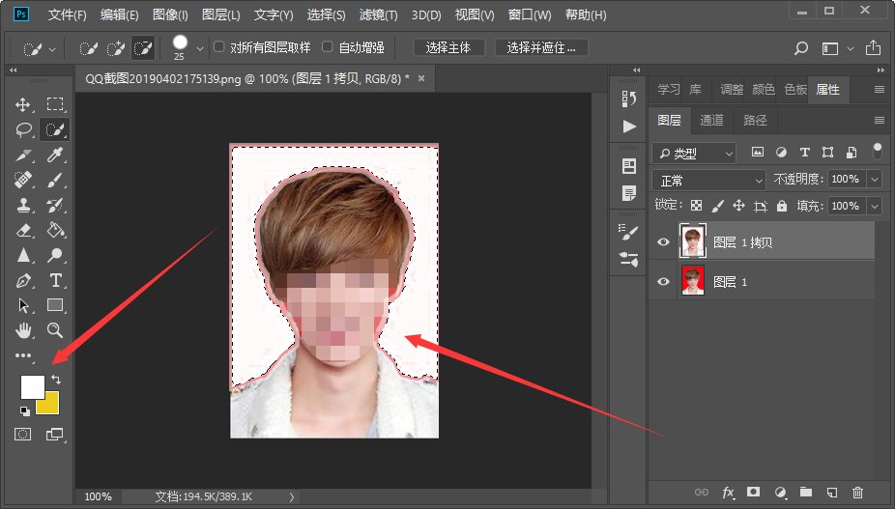Enable 对所有图层取样 checkbox
Viewport: 895px width, 509px height.
pos(219,46)
